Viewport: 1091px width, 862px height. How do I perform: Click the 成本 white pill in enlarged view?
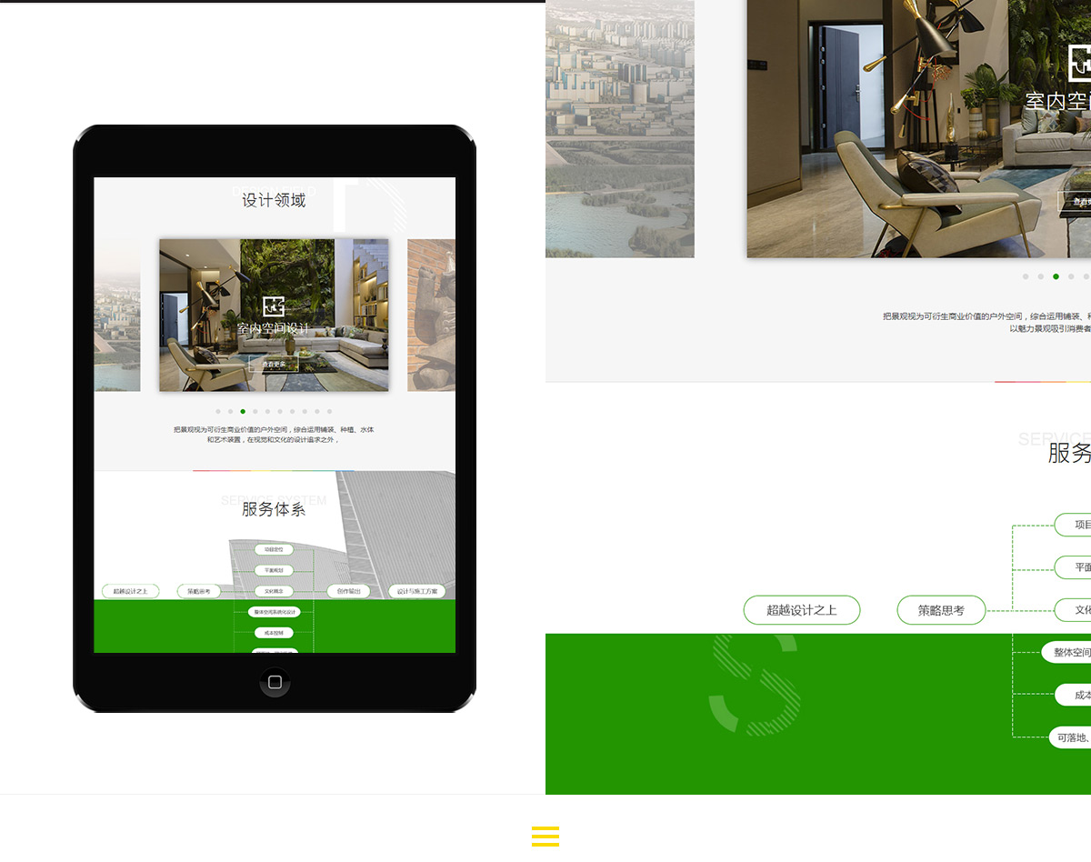tap(1073, 695)
